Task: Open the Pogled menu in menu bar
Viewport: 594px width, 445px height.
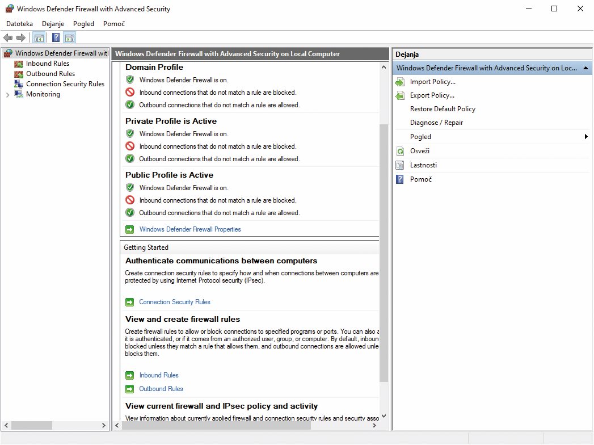Action: pos(83,23)
